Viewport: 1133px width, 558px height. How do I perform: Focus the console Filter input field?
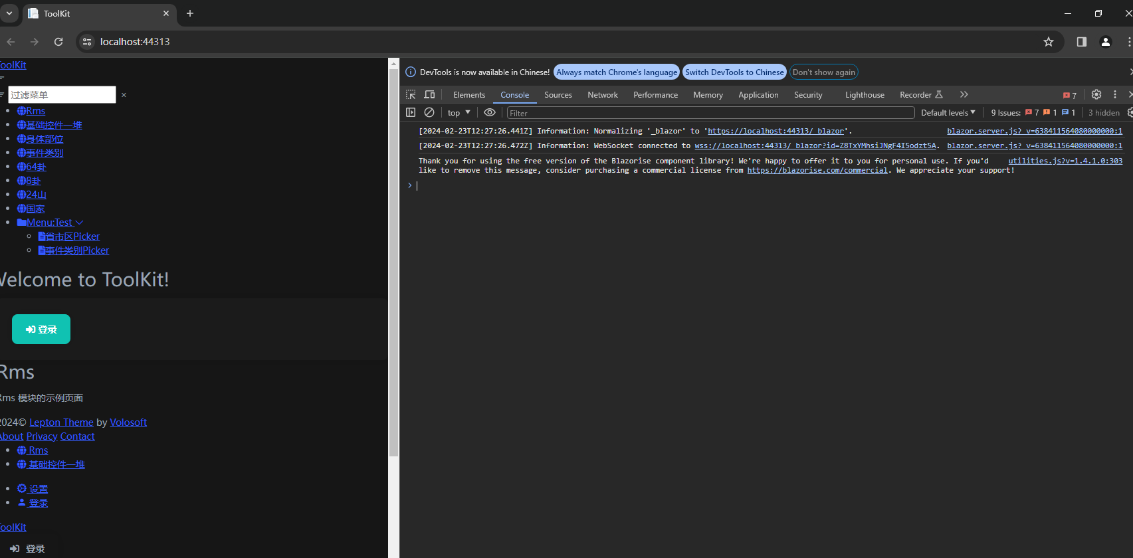pyautogui.click(x=710, y=114)
